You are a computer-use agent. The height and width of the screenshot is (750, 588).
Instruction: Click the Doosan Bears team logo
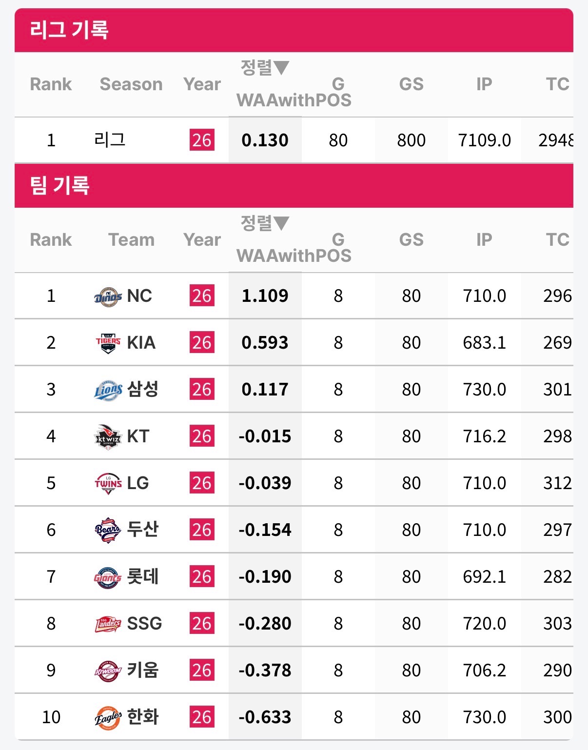coord(108,531)
